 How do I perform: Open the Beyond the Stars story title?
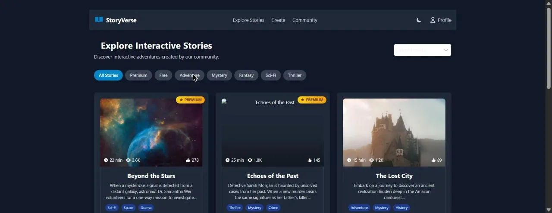[x=151, y=176]
